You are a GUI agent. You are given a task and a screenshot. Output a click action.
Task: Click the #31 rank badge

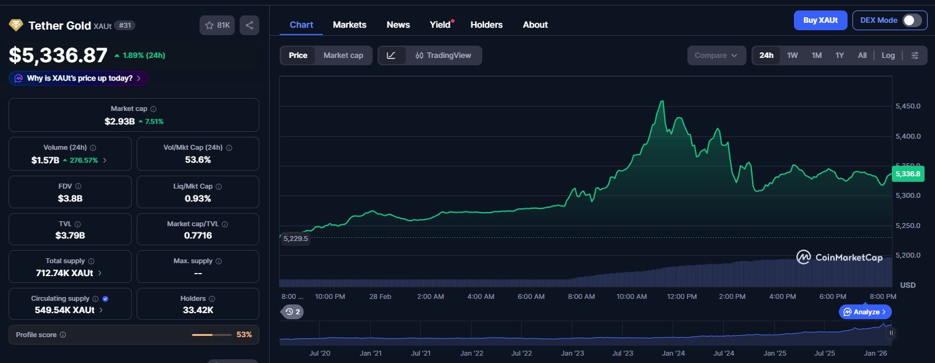pos(125,25)
